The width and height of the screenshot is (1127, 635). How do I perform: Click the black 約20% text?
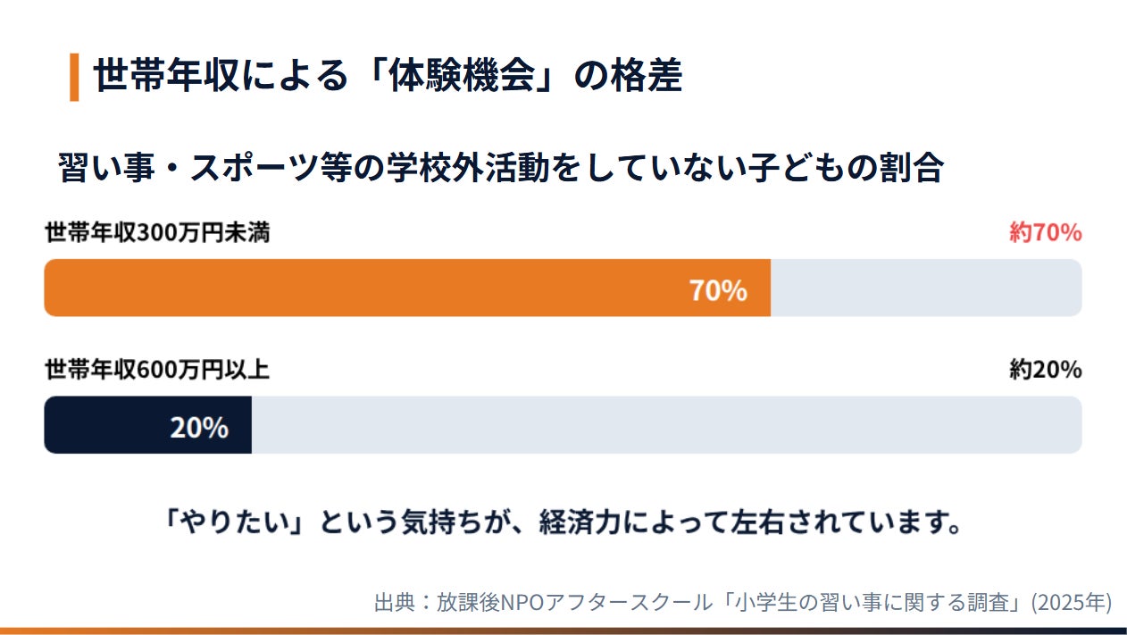click(1045, 370)
